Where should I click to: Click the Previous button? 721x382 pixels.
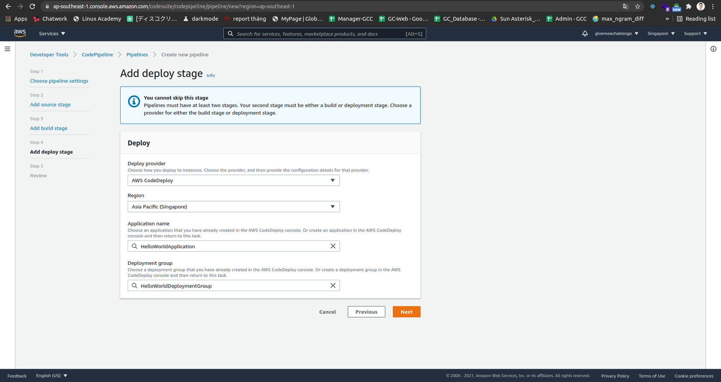366,312
